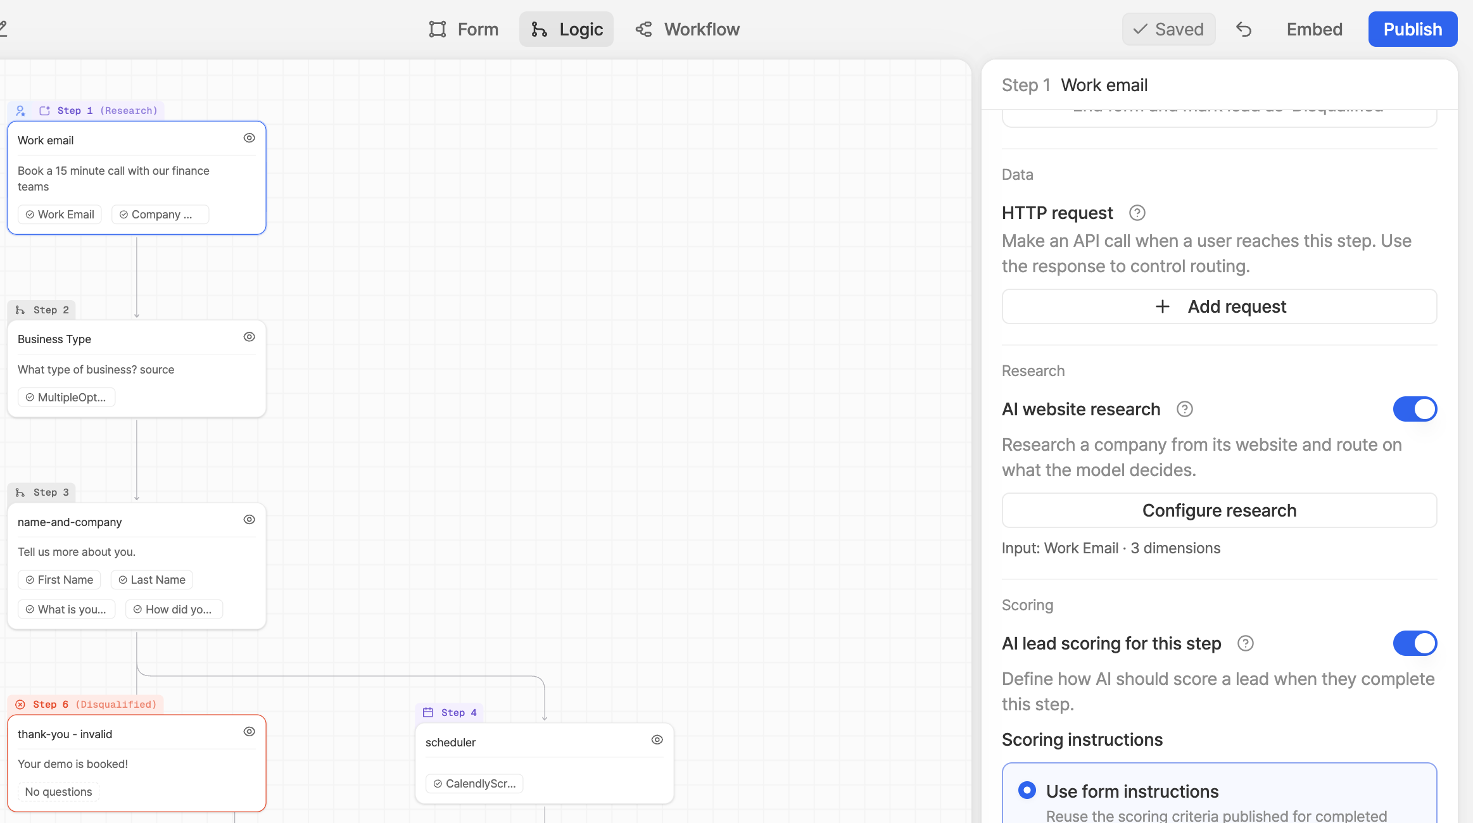Toggle visibility eye on Business Type card
The image size is (1473, 823).
point(250,337)
